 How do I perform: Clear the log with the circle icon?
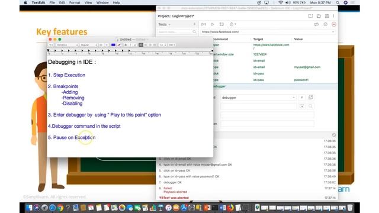334,135
